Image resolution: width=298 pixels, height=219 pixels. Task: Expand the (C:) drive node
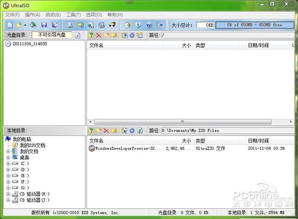8,164
